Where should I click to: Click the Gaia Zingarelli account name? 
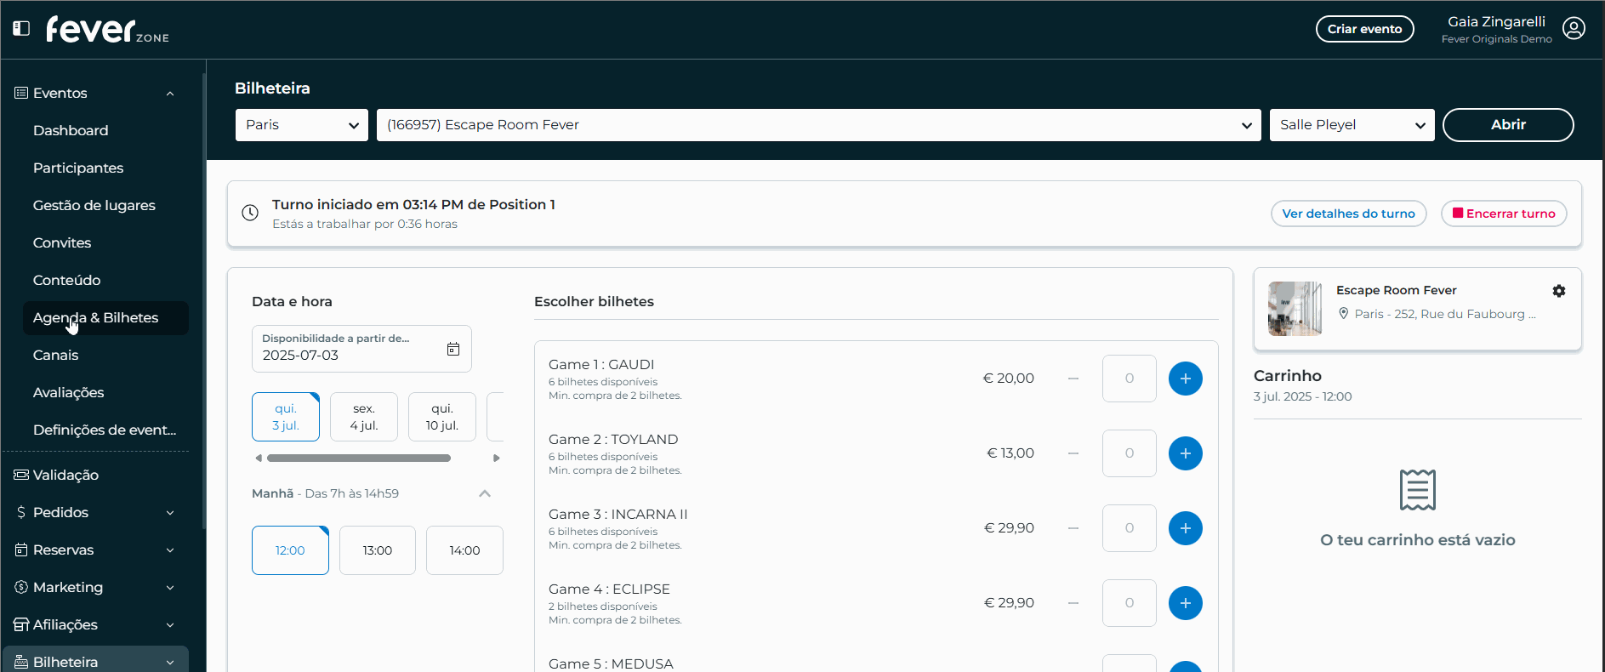1496,22
